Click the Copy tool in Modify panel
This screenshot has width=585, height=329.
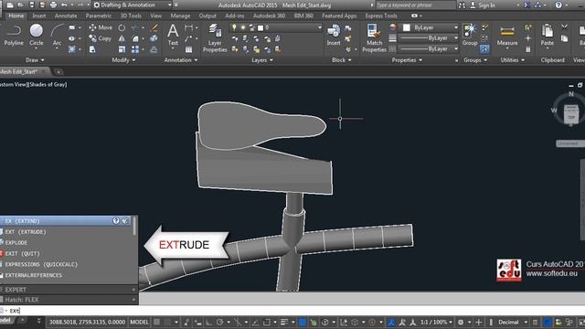point(100,38)
